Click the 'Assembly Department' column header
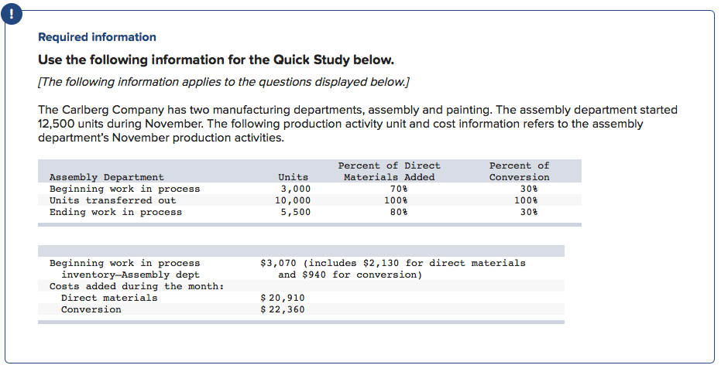The image size is (728, 372). pyautogui.click(x=107, y=177)
